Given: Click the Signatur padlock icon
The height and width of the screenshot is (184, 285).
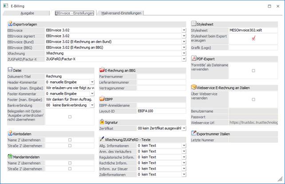Looking at the screenshot, I should pos(102,121).
